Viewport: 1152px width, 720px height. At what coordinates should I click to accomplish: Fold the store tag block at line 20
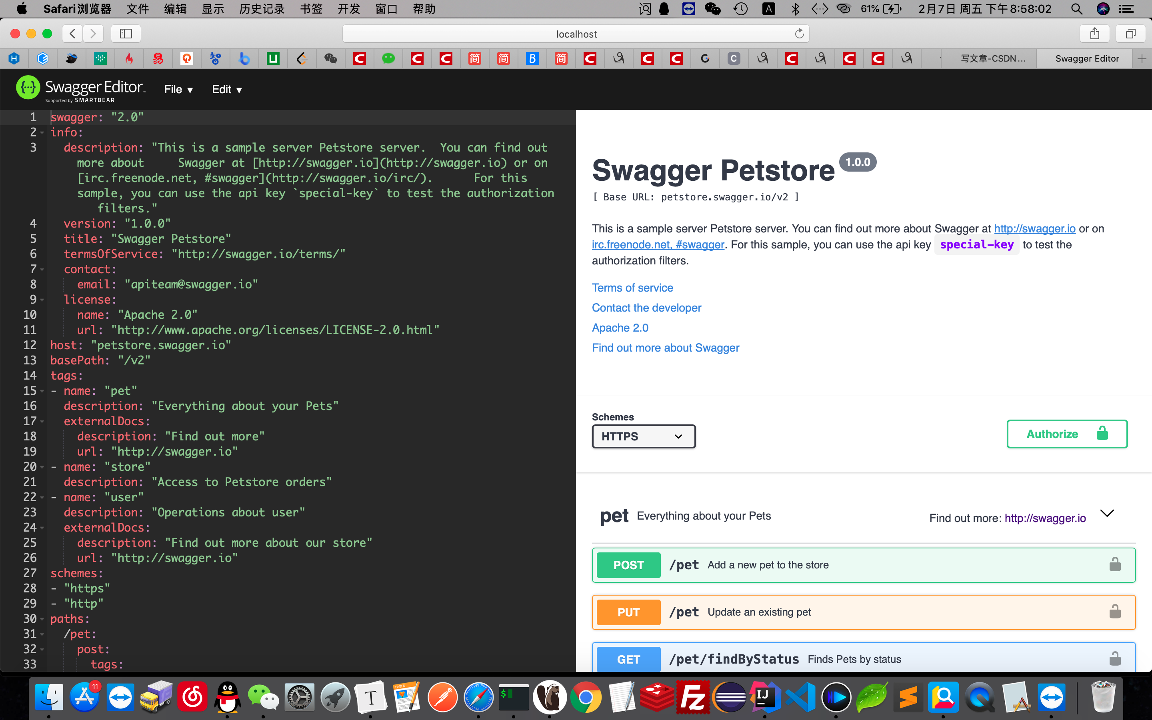(42, 467)
